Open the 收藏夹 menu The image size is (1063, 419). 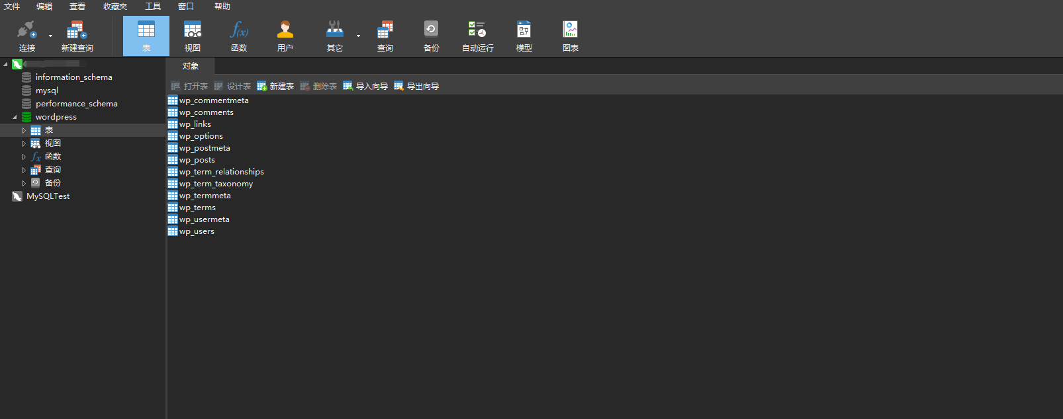115,7
